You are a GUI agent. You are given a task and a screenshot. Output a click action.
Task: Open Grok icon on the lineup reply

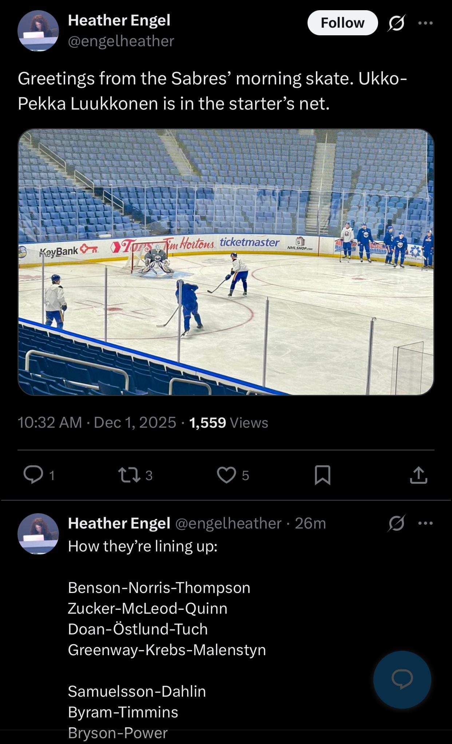[x=396, y=523]
